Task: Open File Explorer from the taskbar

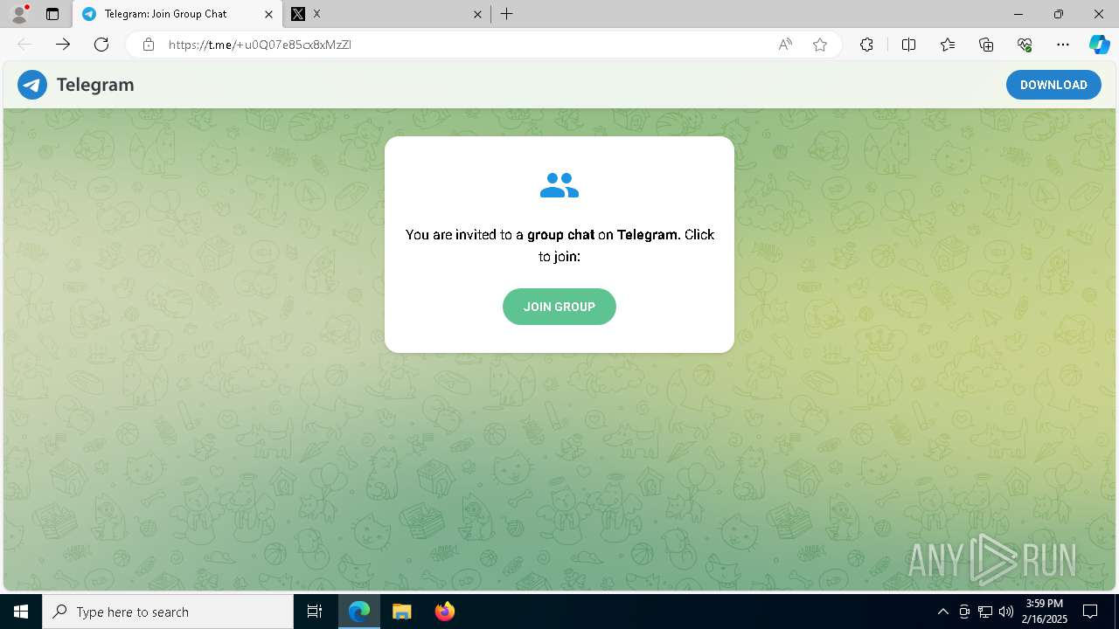Action: coord(401,612)
